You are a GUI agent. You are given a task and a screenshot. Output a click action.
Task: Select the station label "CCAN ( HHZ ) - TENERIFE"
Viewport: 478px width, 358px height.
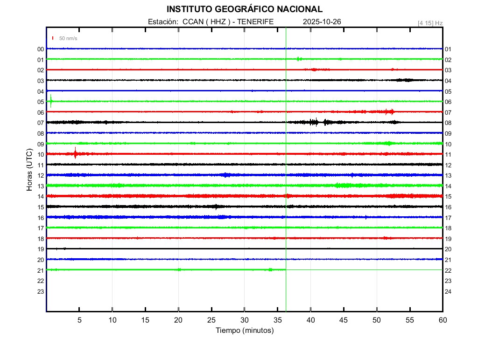[228, 22]
